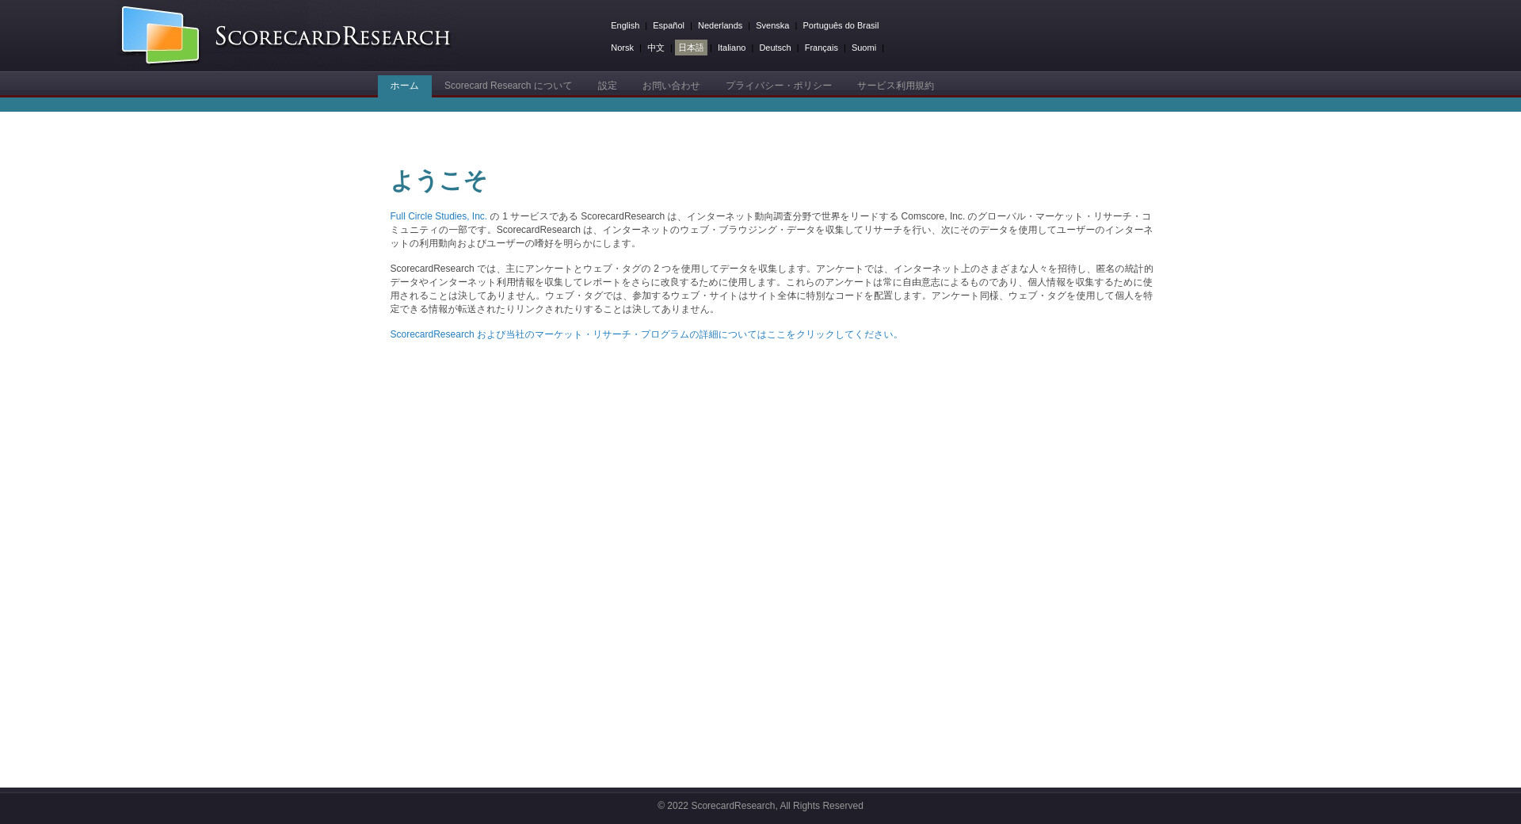Select Português do Brasil language
The width and height of the screenshot is (1521, 824).
pos(840,25)
